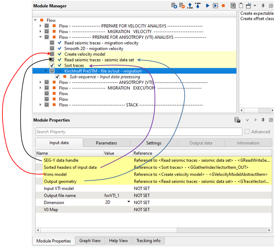The image size is (274, 247).
Task: Select Create velocity model tree item
Action: [x=85, y=54]
